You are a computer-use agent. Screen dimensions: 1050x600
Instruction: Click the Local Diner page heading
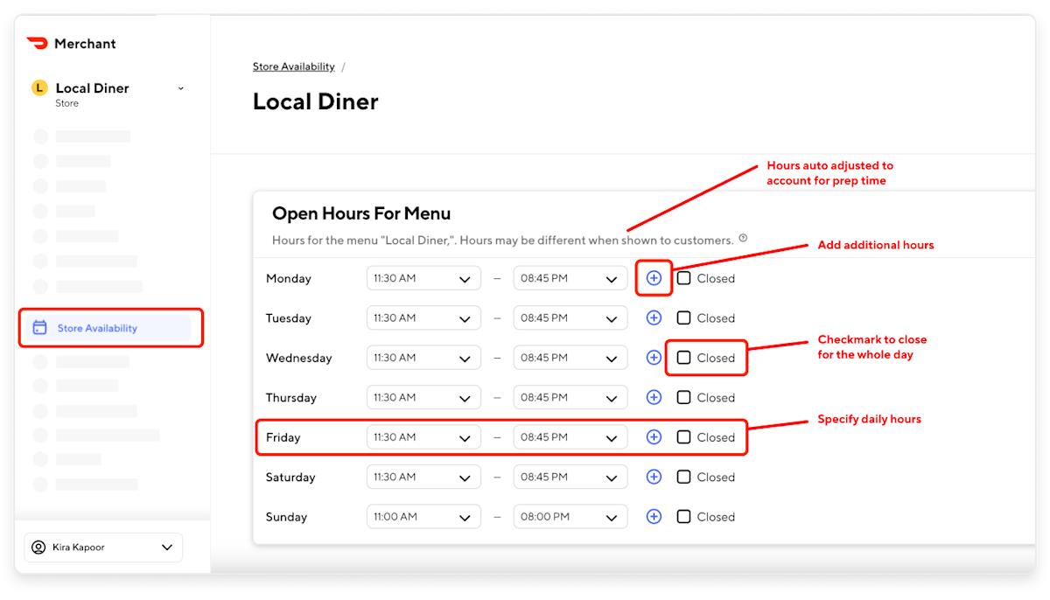point(316,101)
